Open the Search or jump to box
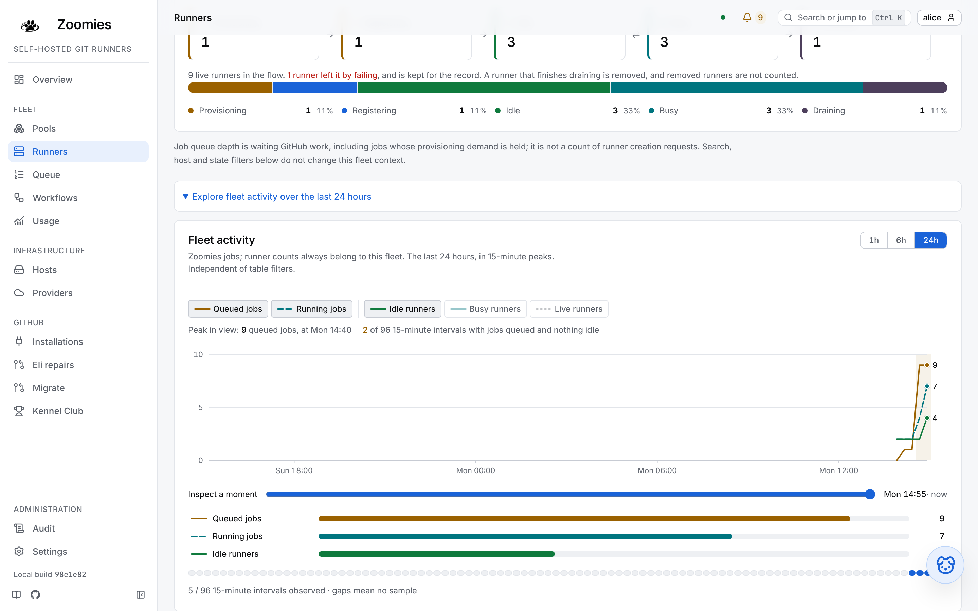 pyautogui.click(x=844, y=17)
